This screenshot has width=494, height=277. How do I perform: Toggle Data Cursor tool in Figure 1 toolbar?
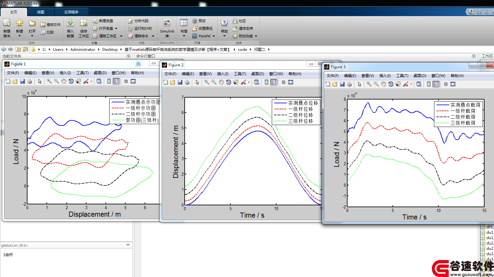[x=78, y=81]
